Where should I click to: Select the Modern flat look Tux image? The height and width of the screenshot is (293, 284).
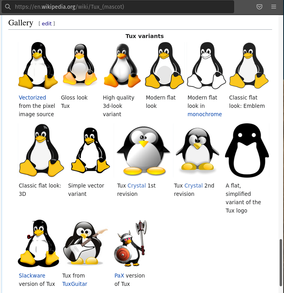click(164, 66)
